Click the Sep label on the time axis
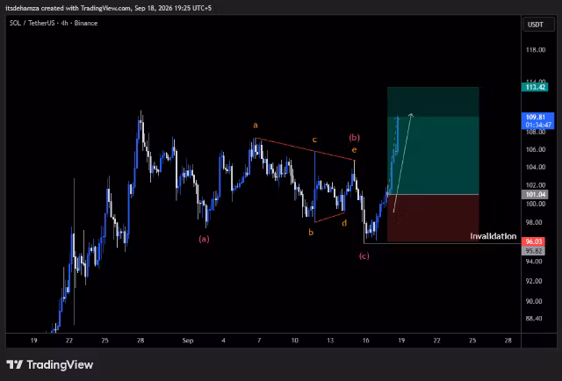562x381 pixels. pyautogui.click(x=188, y=341)
